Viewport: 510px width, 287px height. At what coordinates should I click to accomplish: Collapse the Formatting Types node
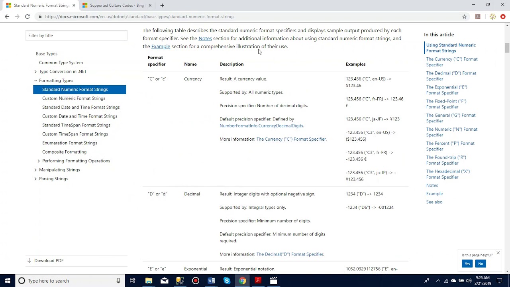tap(35, 81)
